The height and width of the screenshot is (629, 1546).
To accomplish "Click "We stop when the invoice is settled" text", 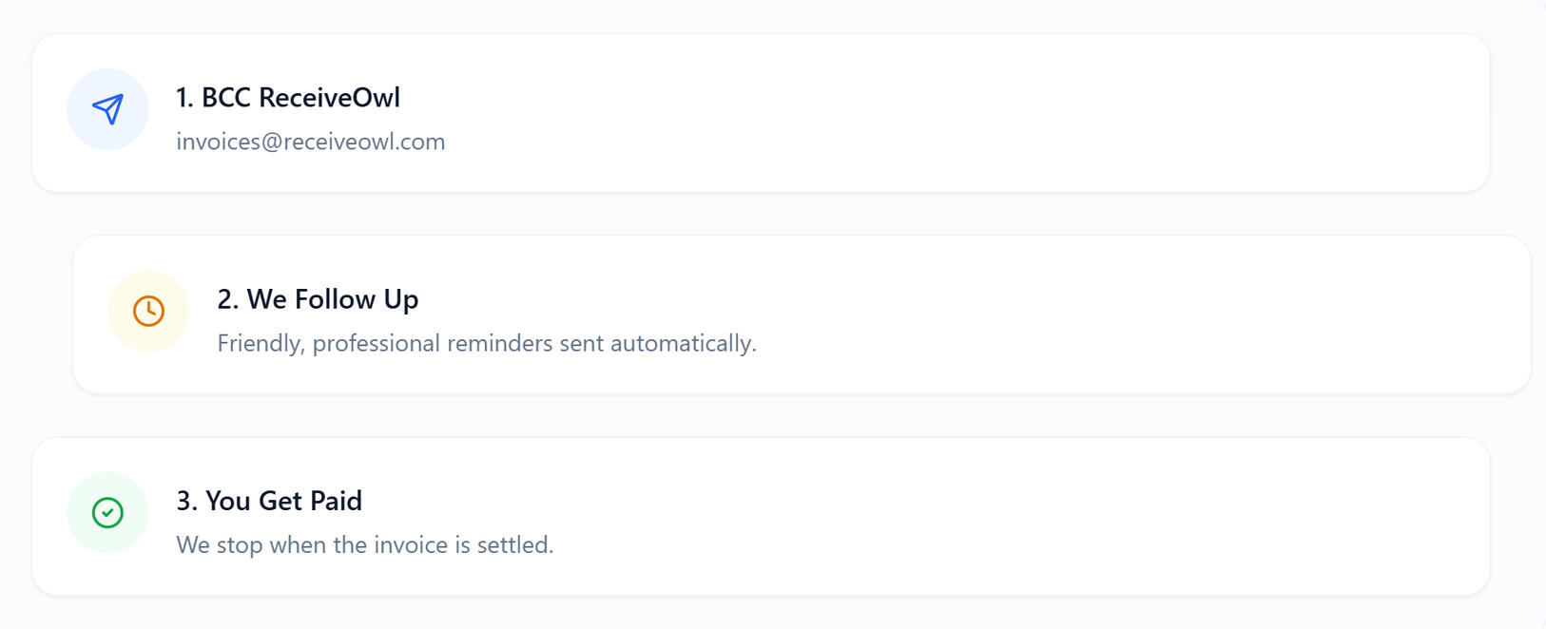I will [x=364, y=544].
